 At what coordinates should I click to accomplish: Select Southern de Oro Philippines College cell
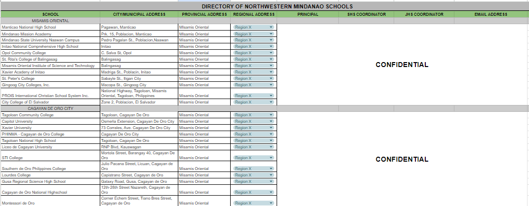50,166
